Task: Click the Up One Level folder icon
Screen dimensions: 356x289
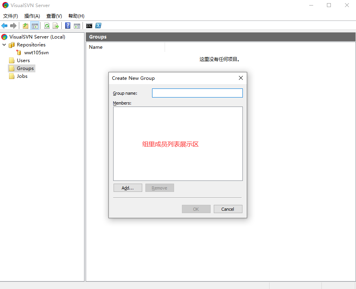Action: click(26, 26)
